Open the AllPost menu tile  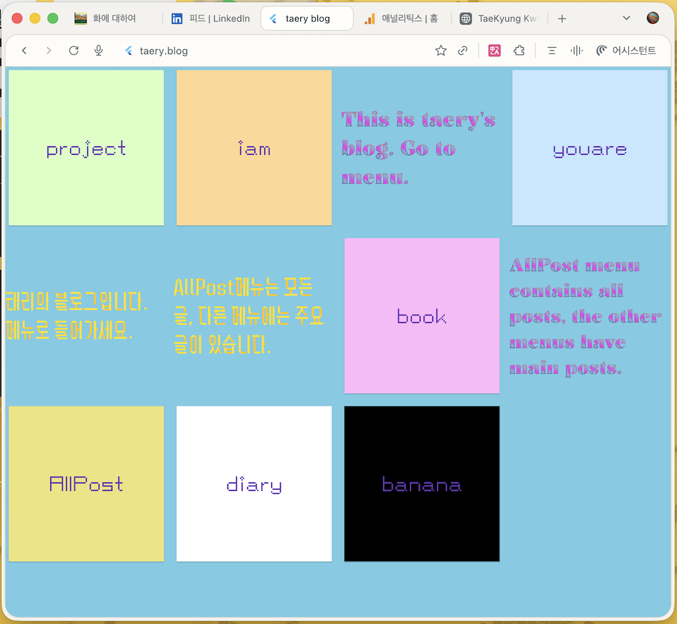point(86,484)
